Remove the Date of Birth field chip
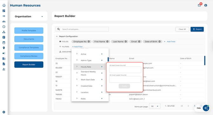 click(160, 42)
